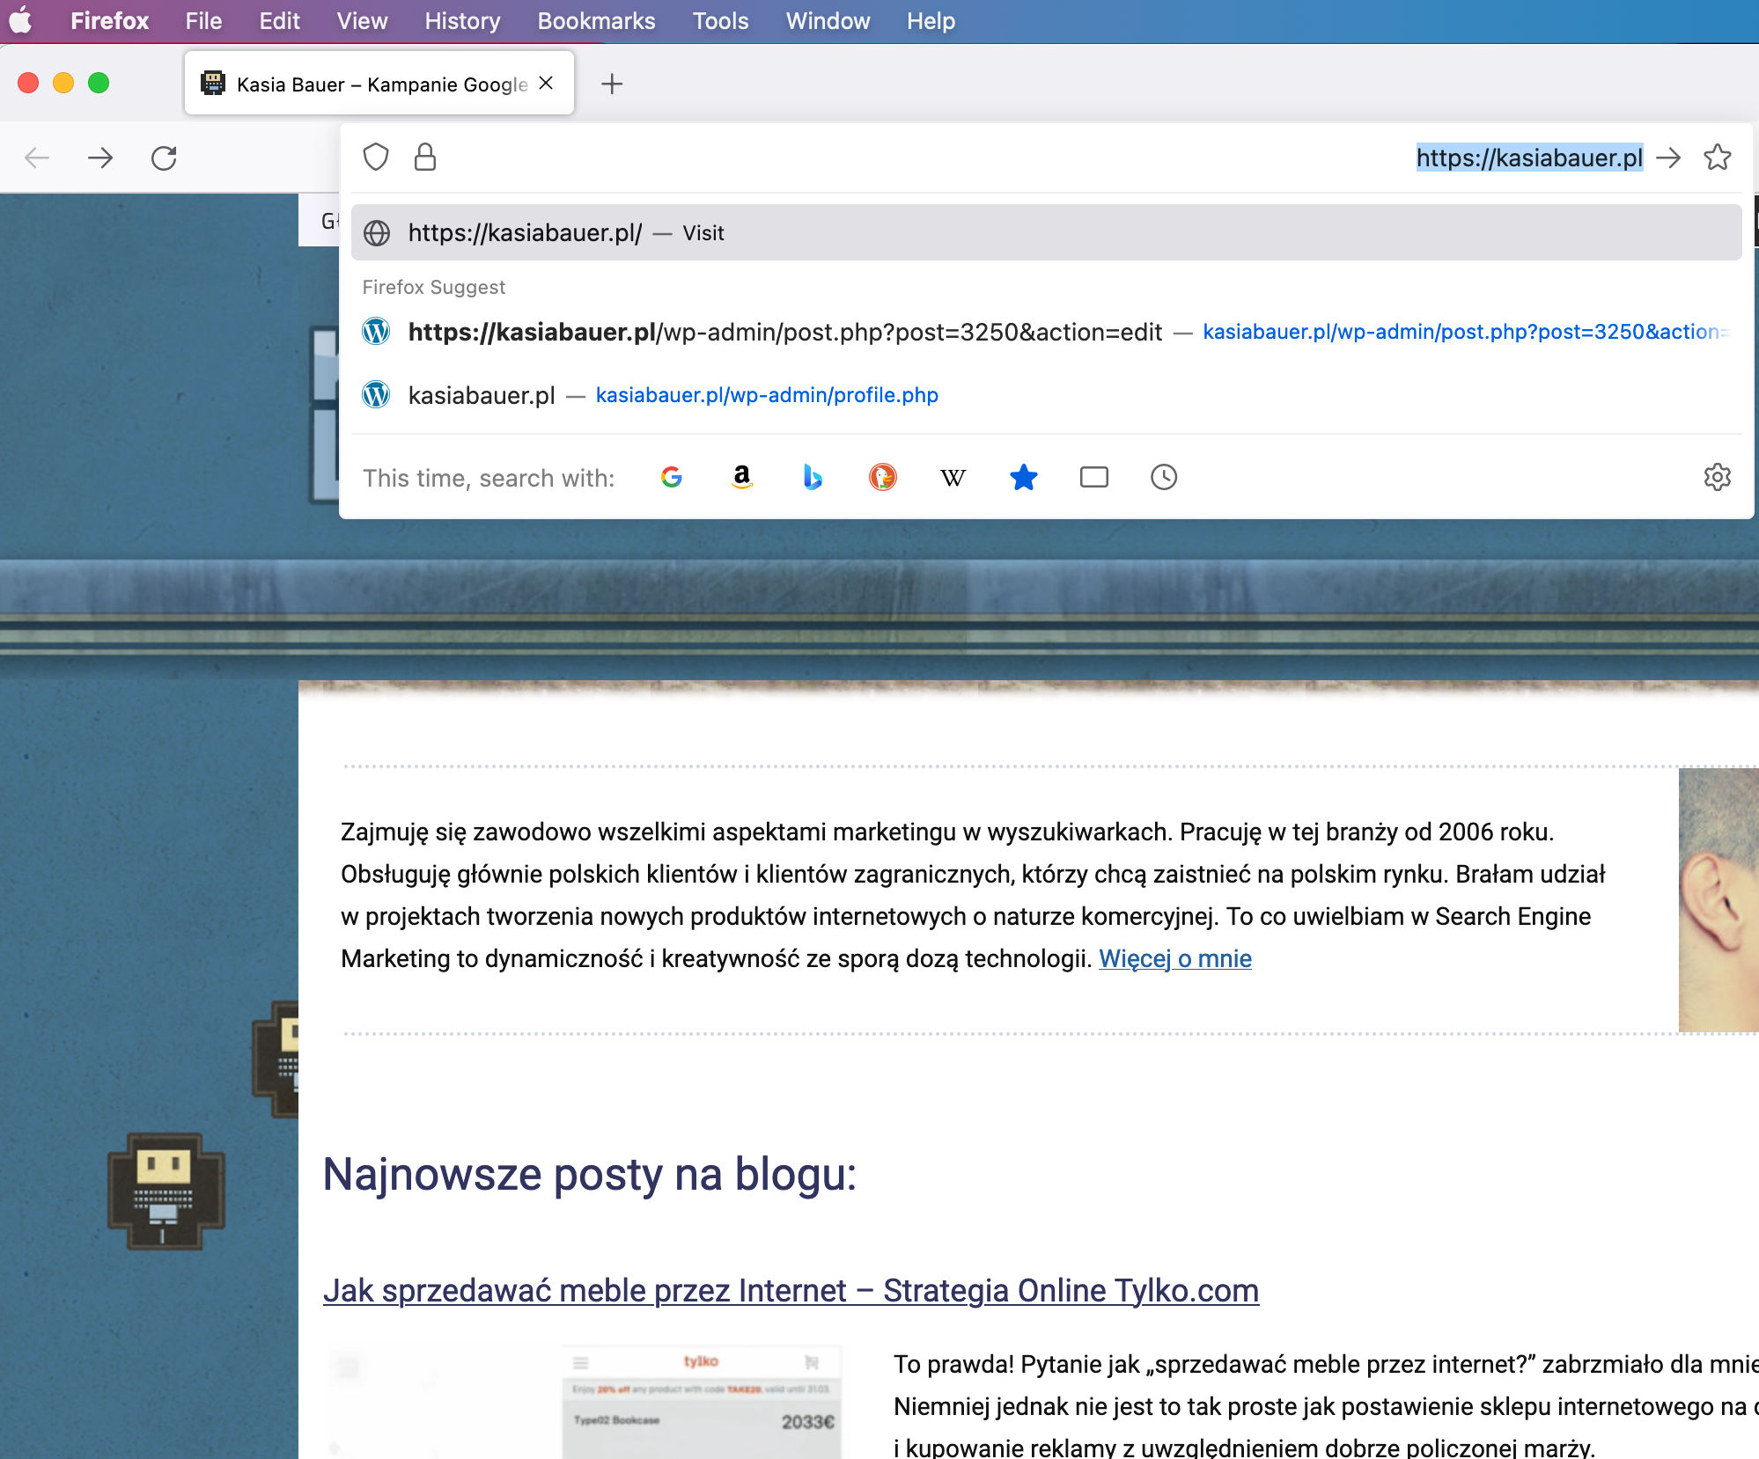Select wp-admin/profile.php suggestion
Viewport: 1759px width, 1459px height.
[x=766, y=395]
